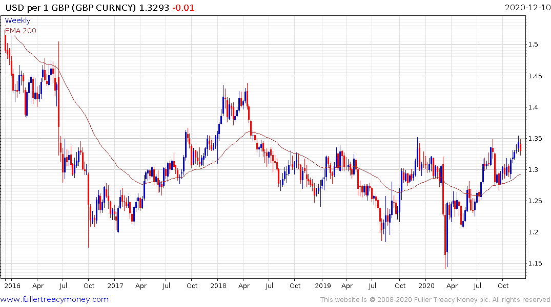Click the price change value -0.01
Image resolution: width=551 pixels, height=307 pixels.
183,8
